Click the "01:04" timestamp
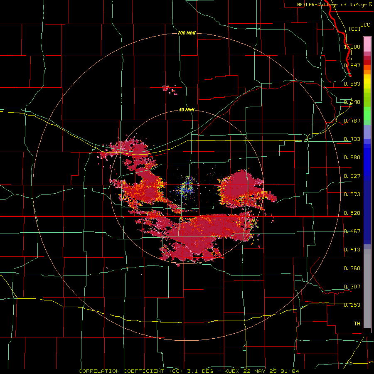The image size is (374, 374). coord(290,371)
